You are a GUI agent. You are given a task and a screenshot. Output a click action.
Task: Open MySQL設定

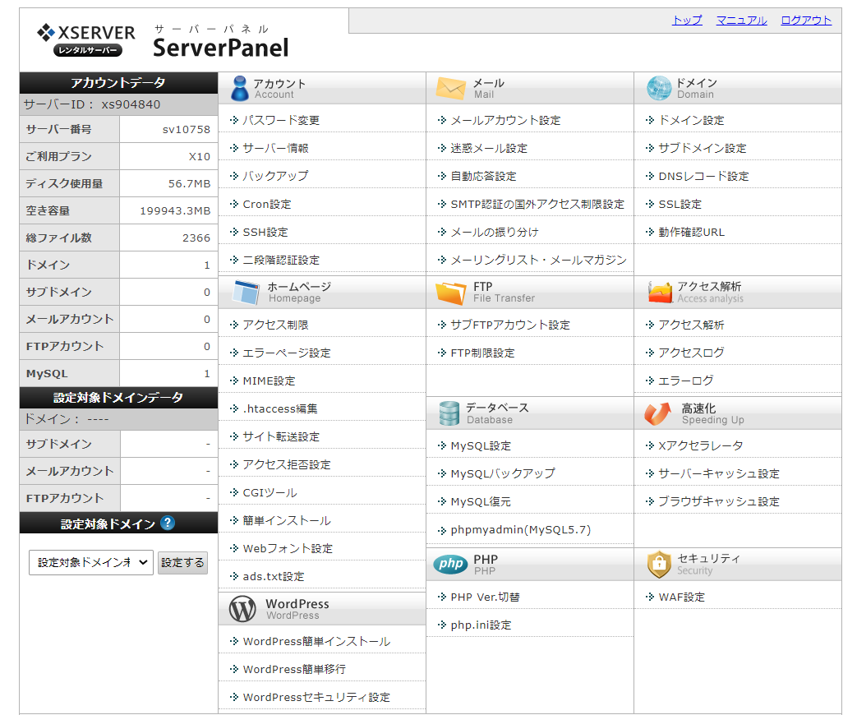(x=481, y=445)
